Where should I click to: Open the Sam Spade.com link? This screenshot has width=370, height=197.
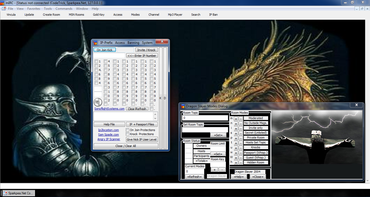(108, 135)
